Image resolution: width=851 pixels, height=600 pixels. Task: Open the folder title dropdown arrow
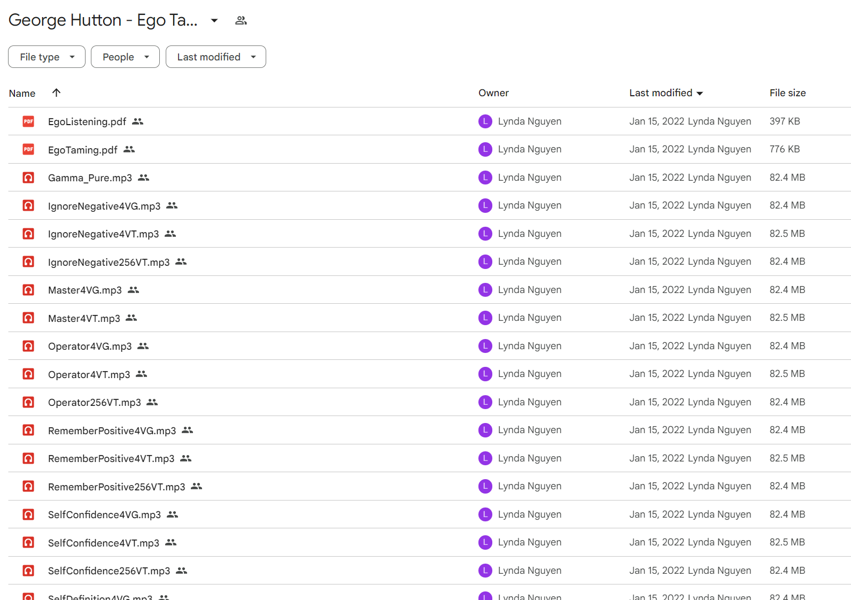(214, 20)
